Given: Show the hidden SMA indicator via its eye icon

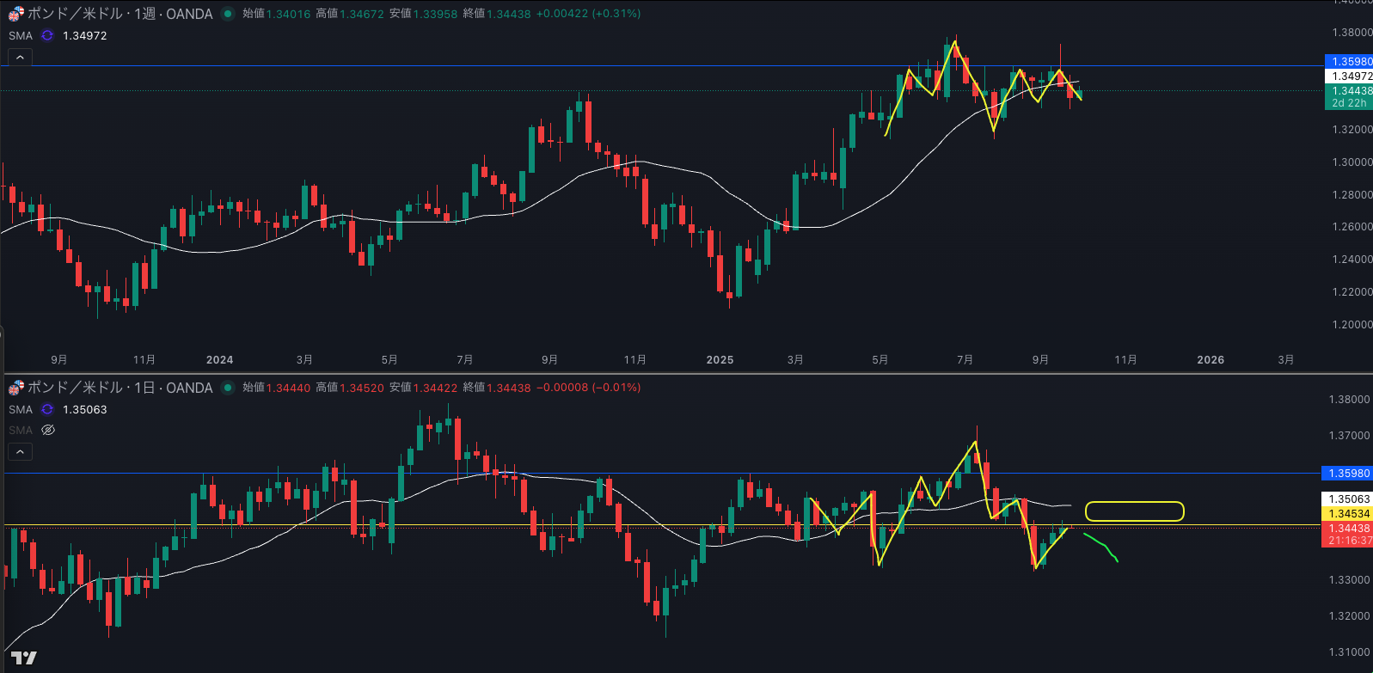Looking at the screenshot, I should (x=48, y=430).
